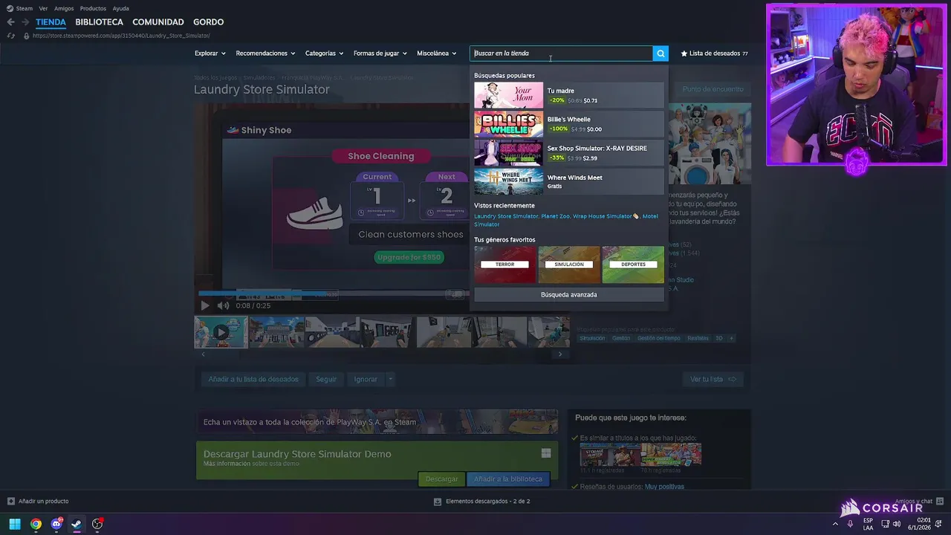
Task: Play the trailer video
Action: (205, 305)
